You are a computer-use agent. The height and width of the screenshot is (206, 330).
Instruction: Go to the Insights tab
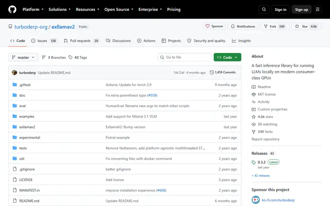[x=241, y=41]
